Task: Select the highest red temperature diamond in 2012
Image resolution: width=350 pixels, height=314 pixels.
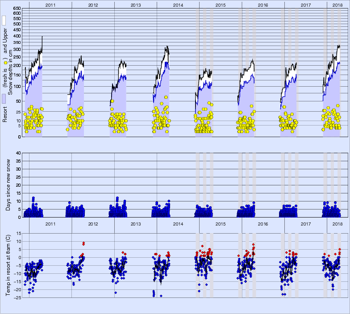Action: point(83,243)
